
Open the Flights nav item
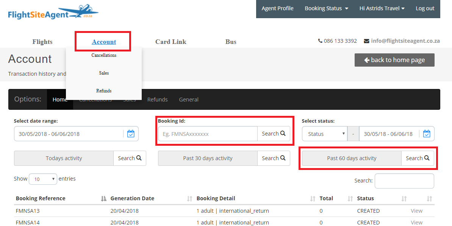(42, 42)
